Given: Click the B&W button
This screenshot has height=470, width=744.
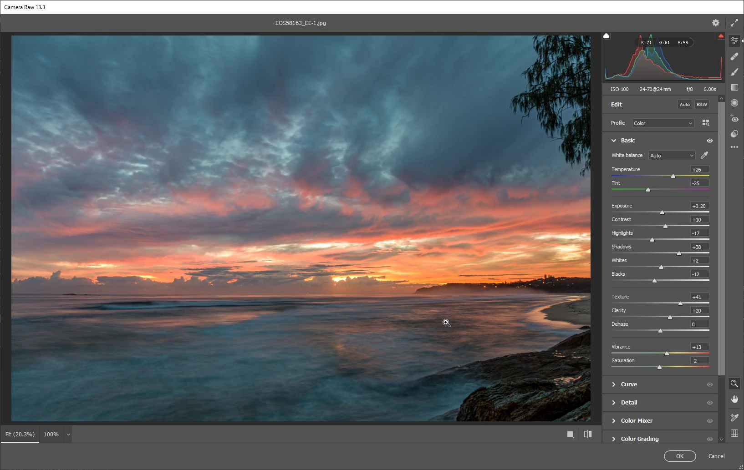Looking at the screenshot, I should coord(702,104).
